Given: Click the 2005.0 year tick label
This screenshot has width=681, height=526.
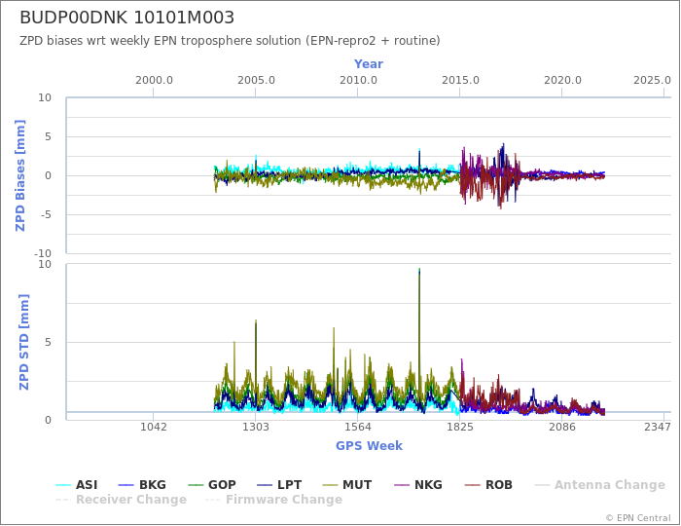Looking at the screenshot, I should pyautogui.click(x=256, y=81).
